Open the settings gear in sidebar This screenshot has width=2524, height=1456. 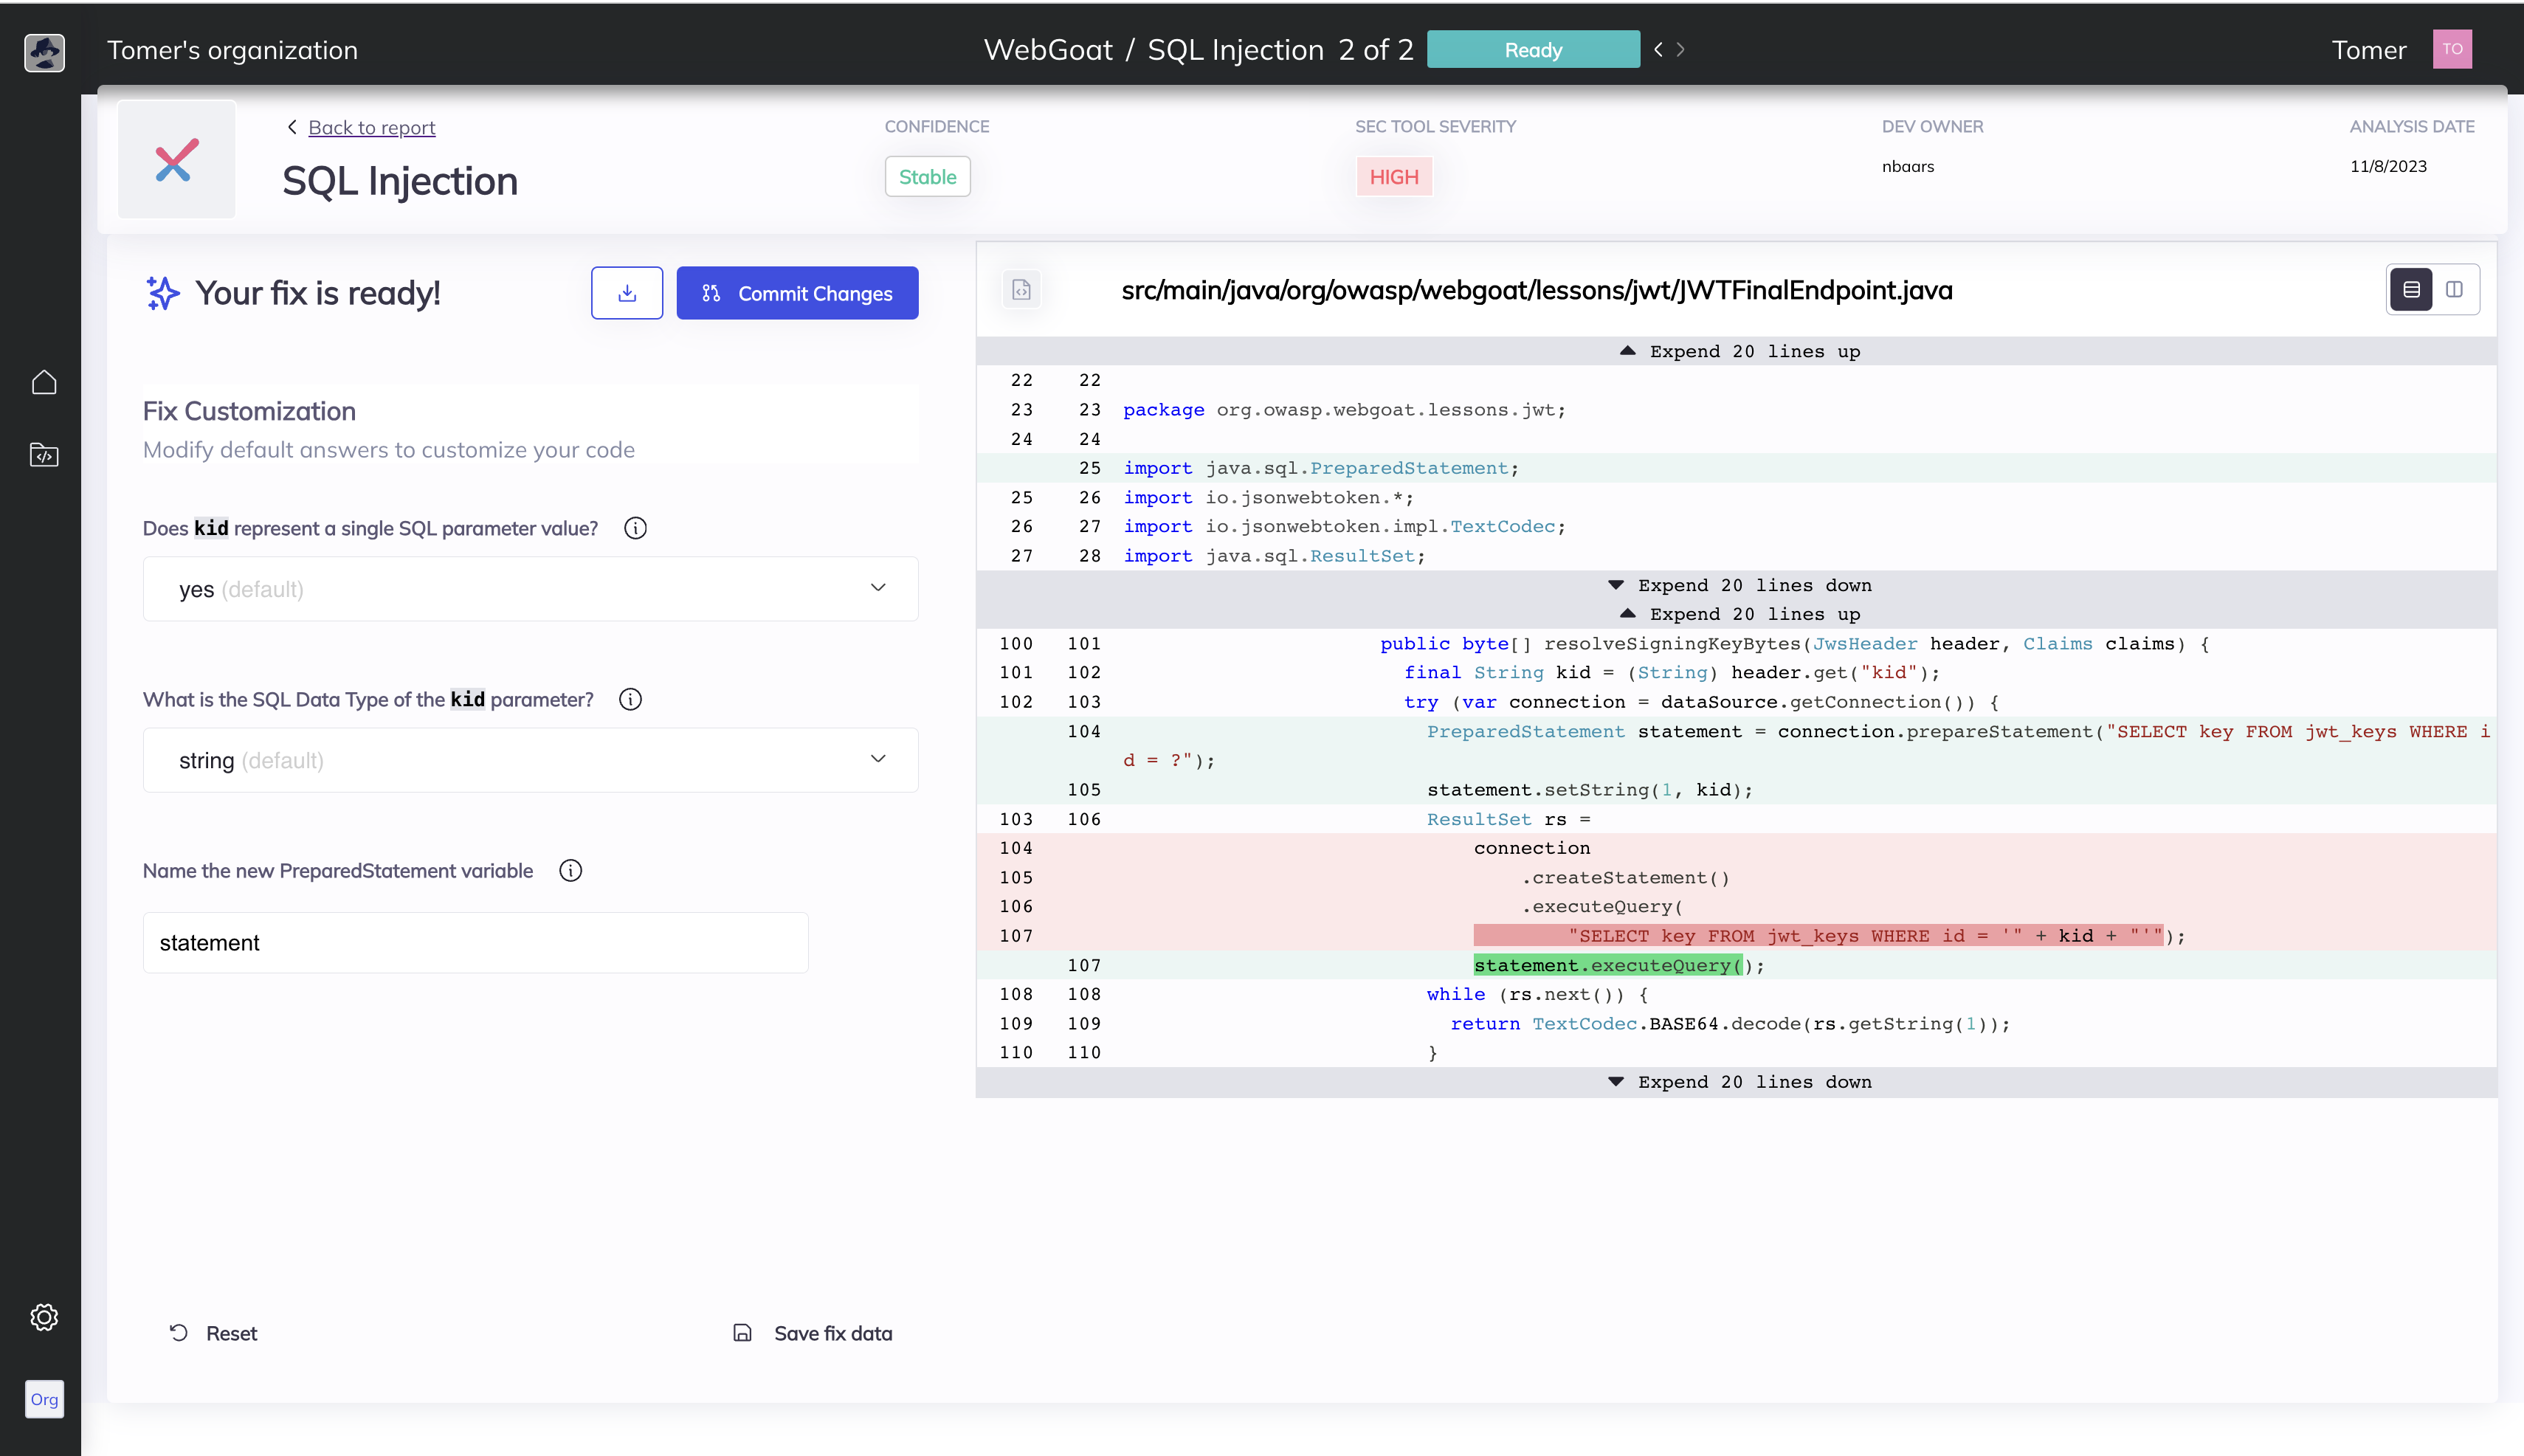44,1317
